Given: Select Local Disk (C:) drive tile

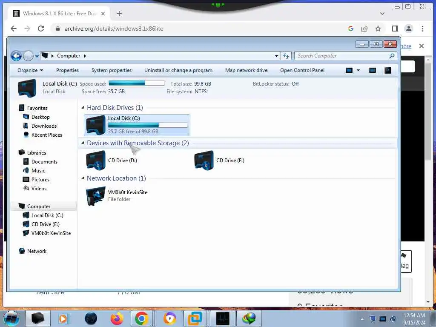Looking at the screenshot, I should click(137, 125).
